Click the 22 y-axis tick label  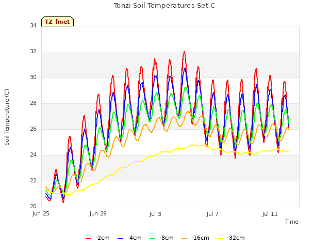[x=33, y=181]
